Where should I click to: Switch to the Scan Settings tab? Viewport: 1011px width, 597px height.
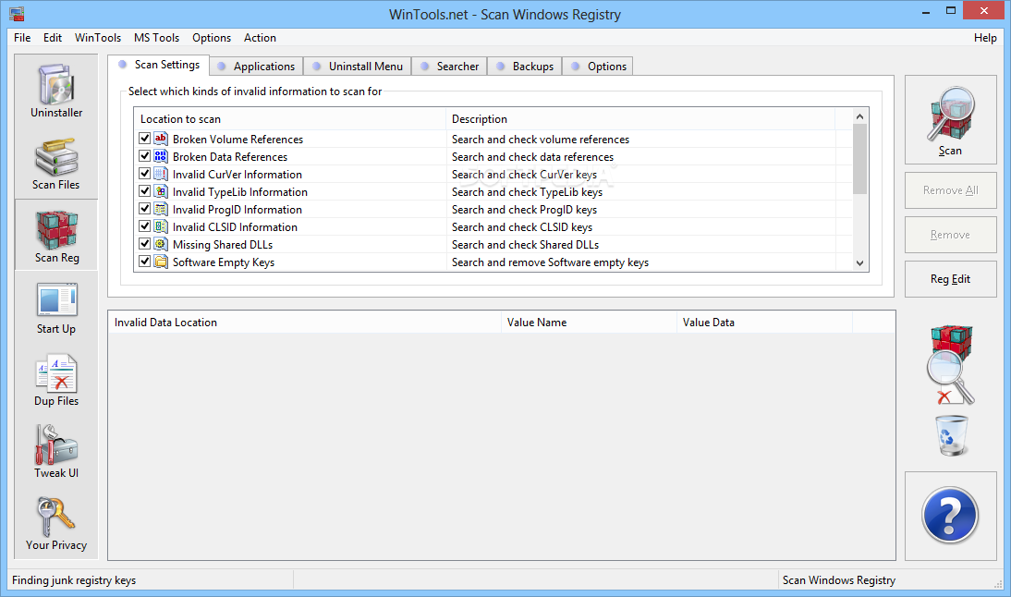159,65
